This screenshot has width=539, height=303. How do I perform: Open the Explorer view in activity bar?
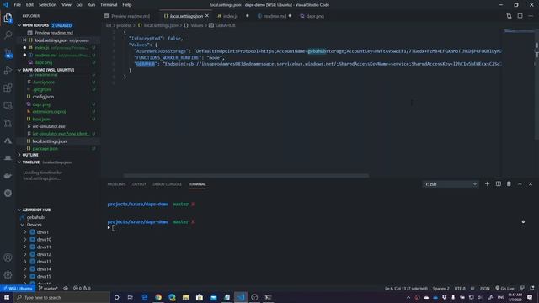8,18
